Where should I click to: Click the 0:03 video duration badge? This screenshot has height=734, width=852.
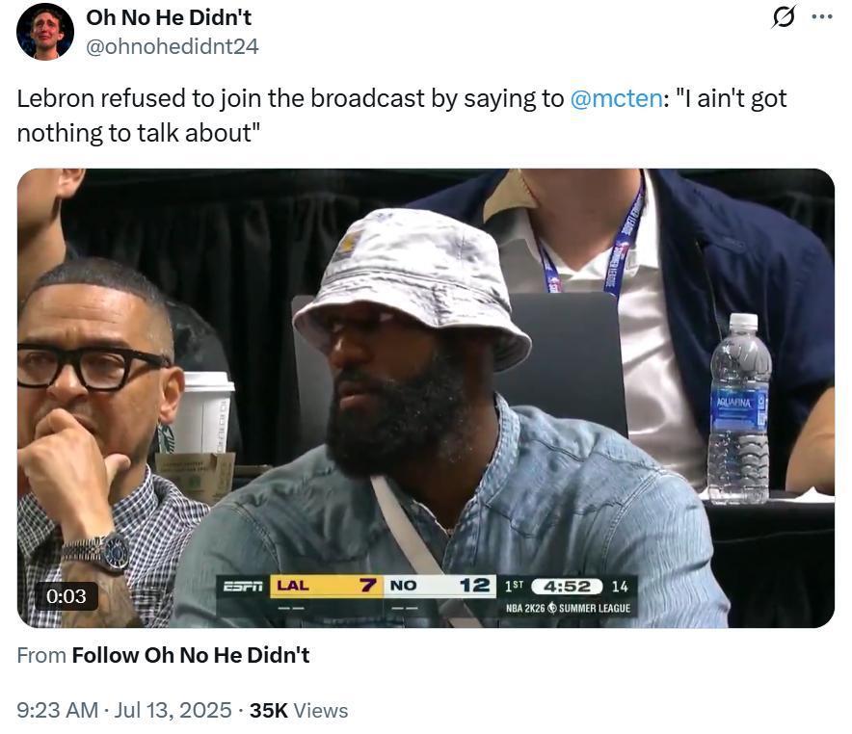(67, 596)
